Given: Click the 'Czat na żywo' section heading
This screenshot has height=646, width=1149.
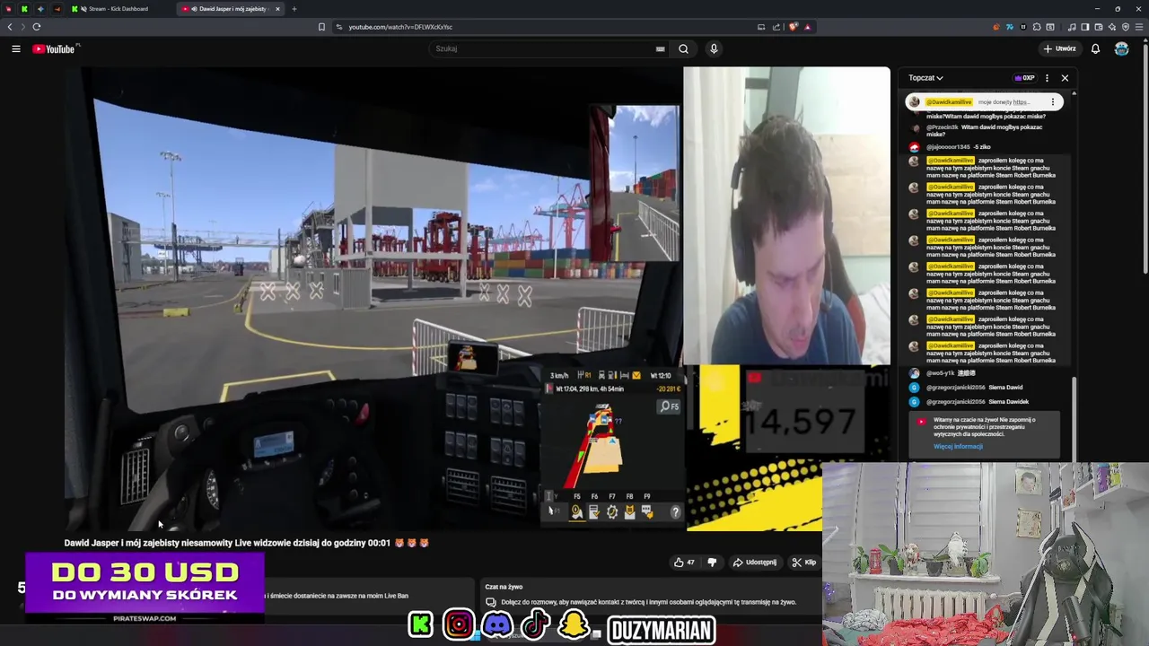Looking at the screenshot, I should [504, 587].
